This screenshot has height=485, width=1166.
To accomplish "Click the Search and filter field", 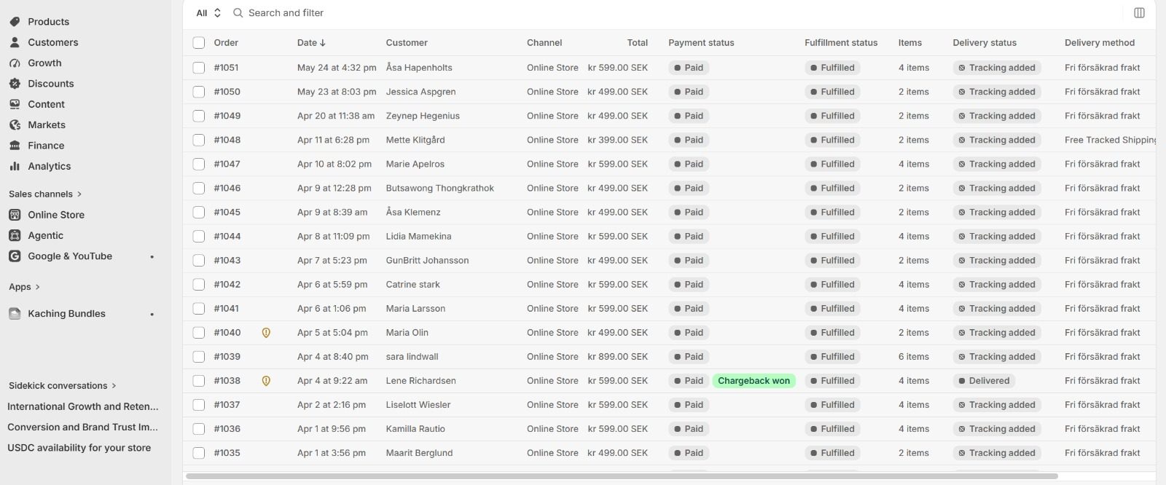I will (286, 13).
